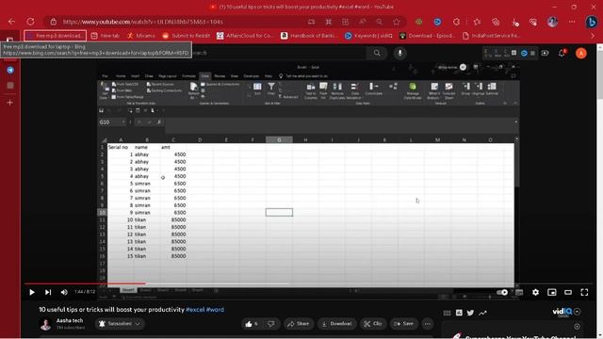This screenshot has height=339, width=603.
Task: Add a sidebar app with plus icon
Action: tap(10, 103)
